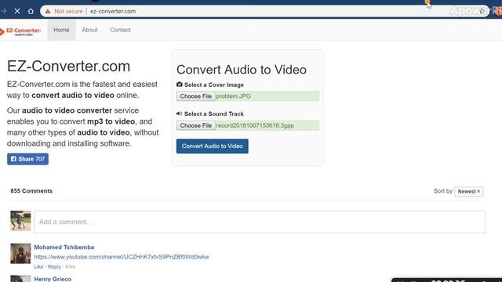Share the page on Facebook
This screenshot has height=282, width=502.
point(28,159)
